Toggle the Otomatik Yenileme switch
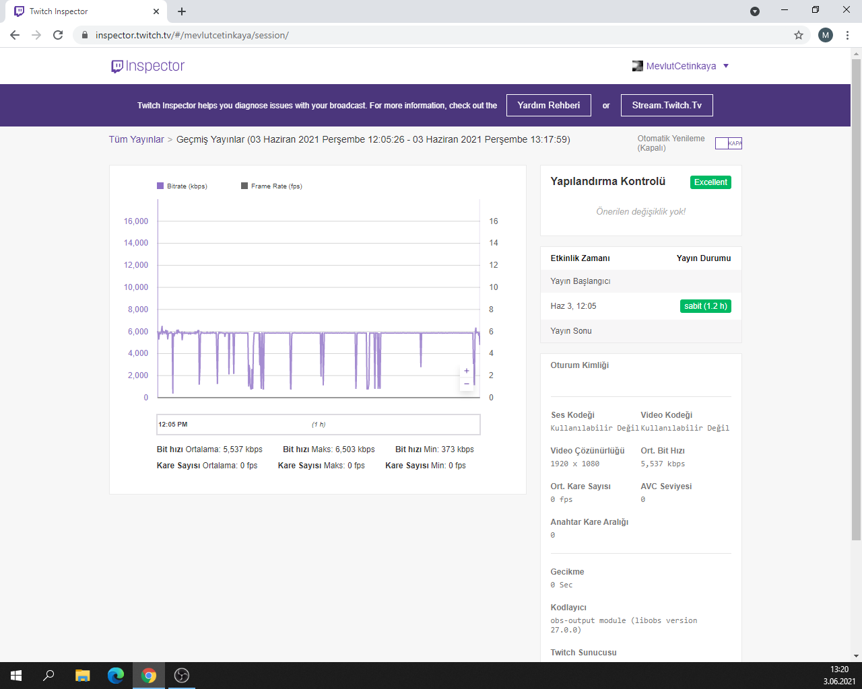 729,143
